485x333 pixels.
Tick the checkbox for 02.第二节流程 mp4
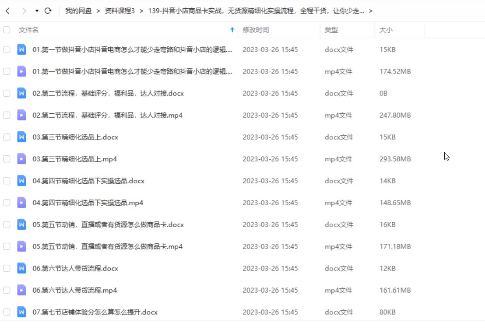coord(7,116)
